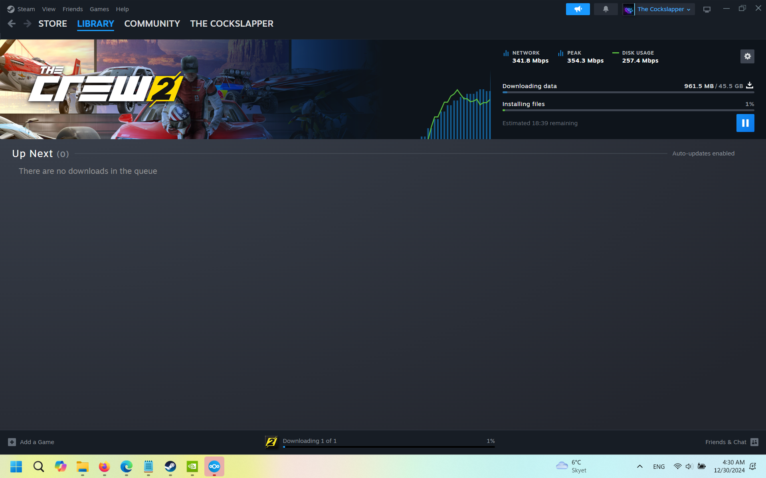Screen dimensions: 766x478
Task: Open Windows Search from the taskbar
Action: pyautogui.click(x=39, y=466)
